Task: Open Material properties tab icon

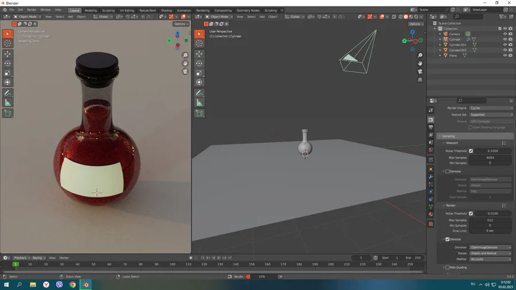Action: [x=431, y=214]
